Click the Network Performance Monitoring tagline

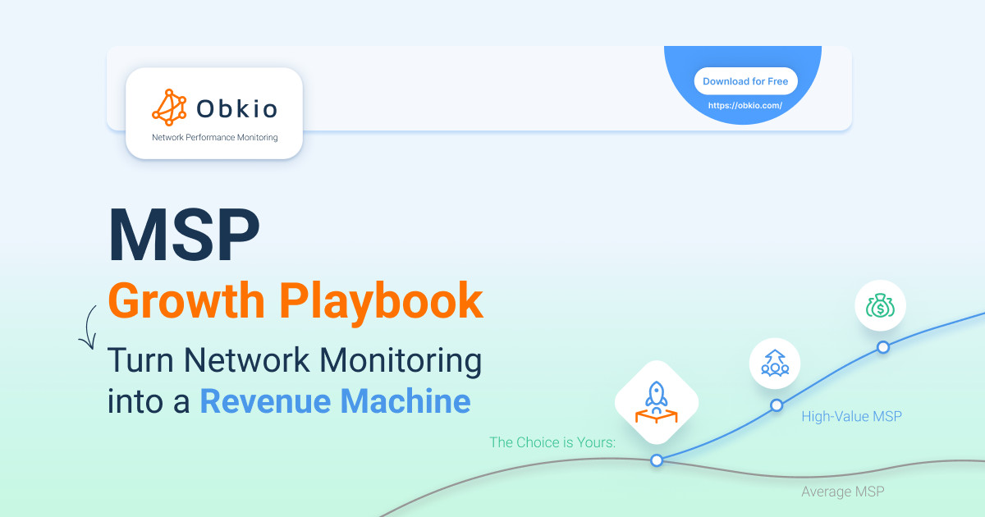click(214, 137)
